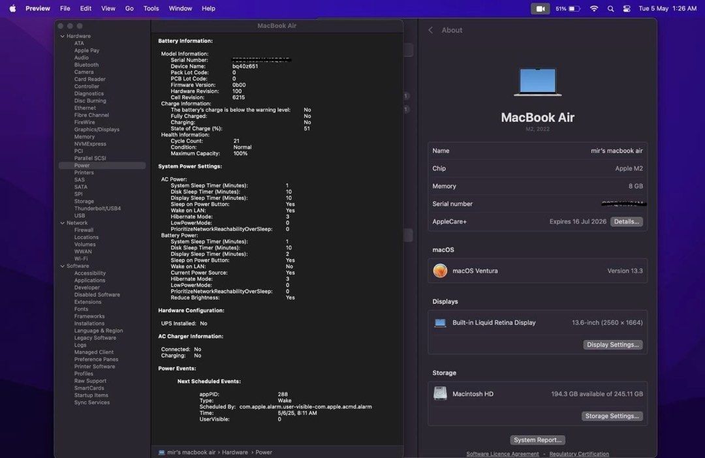Click the Built-in Liquid Retina Display icon
705x458 pixels.
(440, 323)
